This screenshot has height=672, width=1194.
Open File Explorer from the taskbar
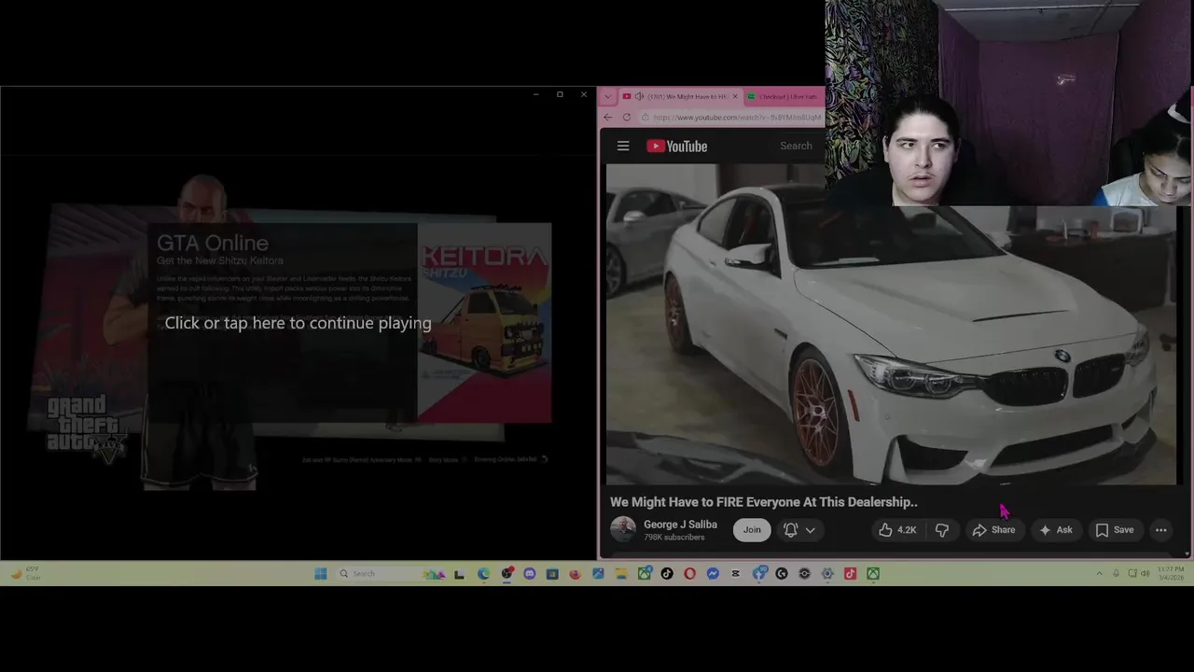pyautogui.click(x=621, y=573)
